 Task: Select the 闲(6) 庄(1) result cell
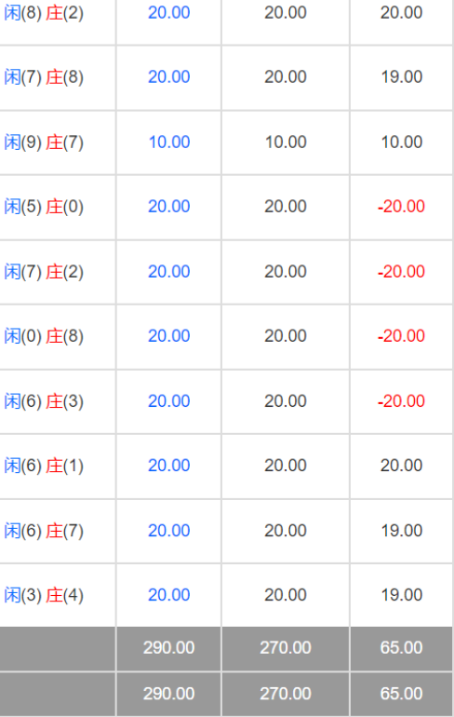[44, 466]
